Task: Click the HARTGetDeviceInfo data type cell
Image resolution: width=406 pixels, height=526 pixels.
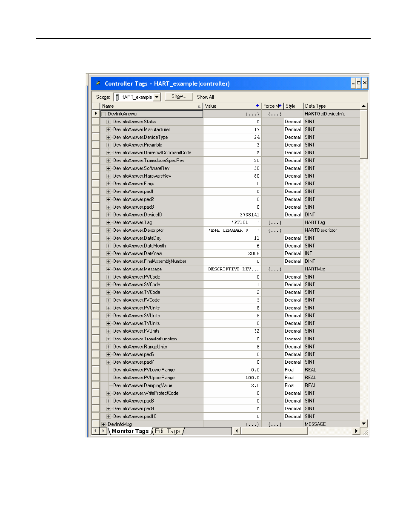Action: (x=331, y=114)
